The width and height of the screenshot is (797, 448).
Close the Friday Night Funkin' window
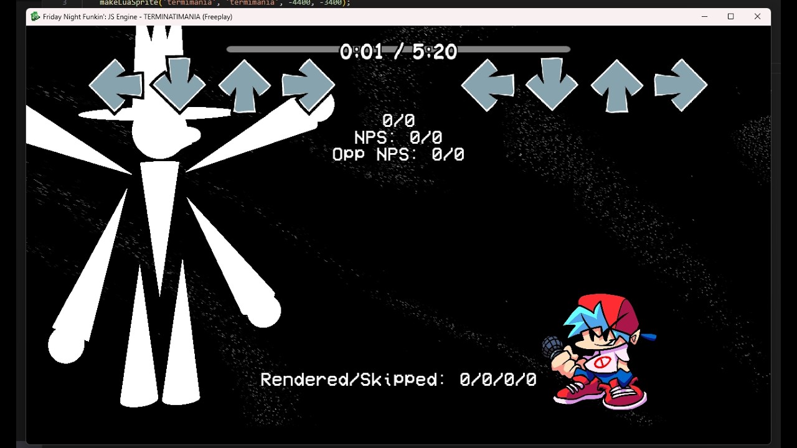[x=757, y=17]
